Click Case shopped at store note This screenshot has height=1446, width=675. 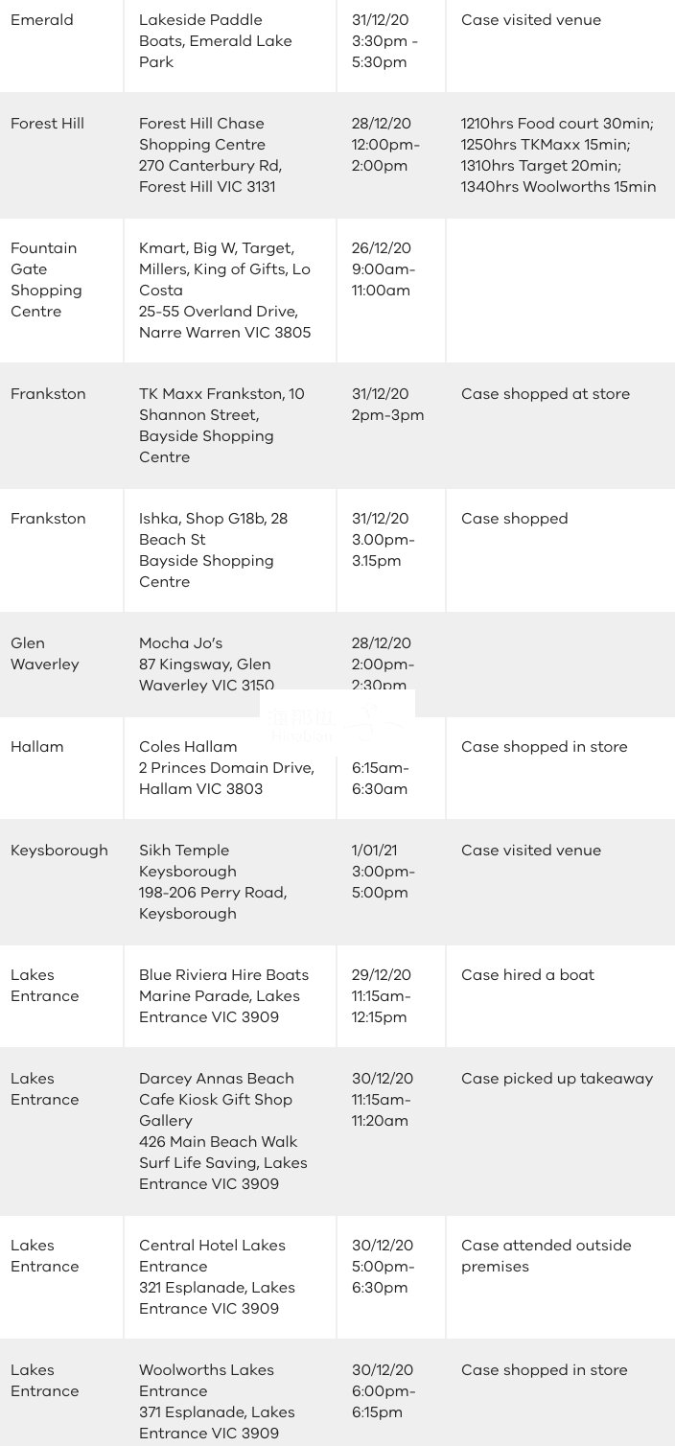(546, 394)
